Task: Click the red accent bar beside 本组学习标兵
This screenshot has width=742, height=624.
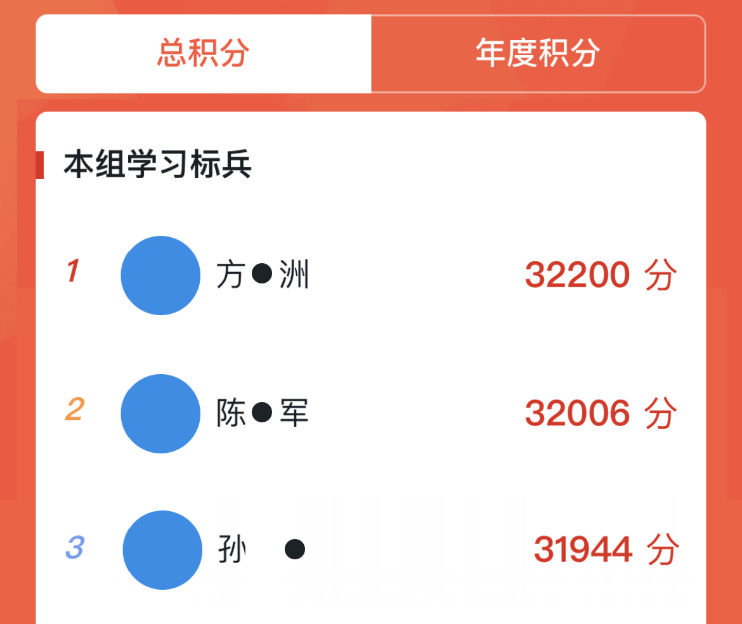Action: pyautogui.click(x=40, y=166)
